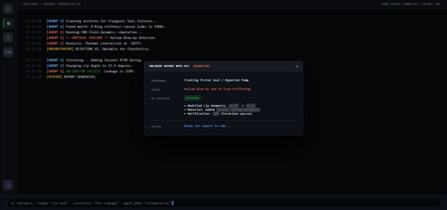Click log line O-Ring stiffness caused leaks
The width and height of the screenshot is (447, 210).
tap(95, 27)
